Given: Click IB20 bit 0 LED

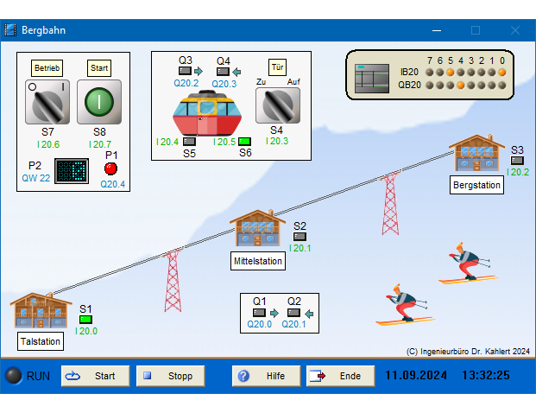Looking at the screenshot, I should (x=501, y=73).
